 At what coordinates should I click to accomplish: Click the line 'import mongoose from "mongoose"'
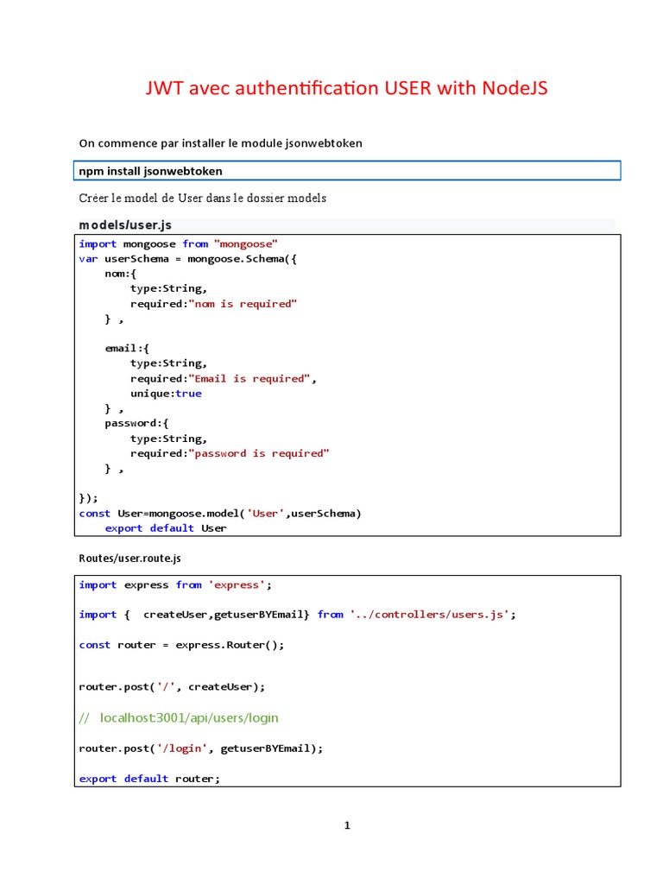click(178, 244)
